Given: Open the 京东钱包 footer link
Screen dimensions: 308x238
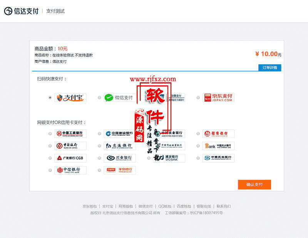Looking at the screenshot, I should [90, 206].
